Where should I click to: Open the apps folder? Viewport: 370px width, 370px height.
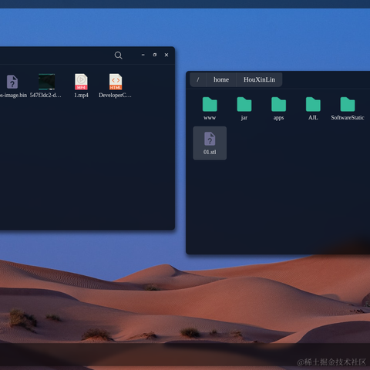[278, 104]
